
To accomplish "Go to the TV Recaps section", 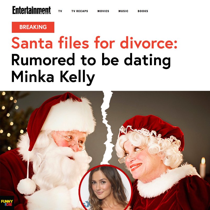I will tap(80, 11).
